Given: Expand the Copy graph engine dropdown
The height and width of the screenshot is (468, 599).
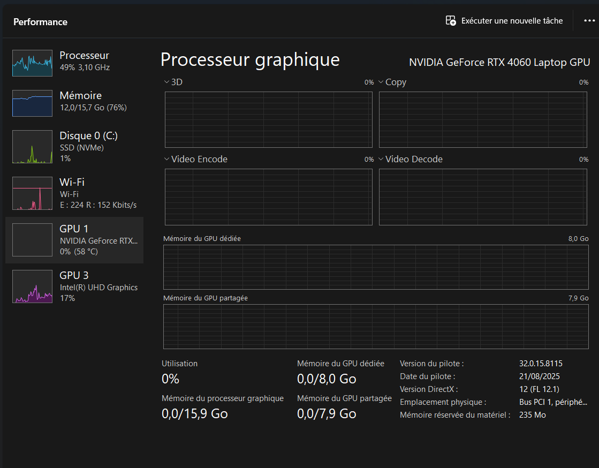Looking at the screenshot, I should (x=381, y=82).
